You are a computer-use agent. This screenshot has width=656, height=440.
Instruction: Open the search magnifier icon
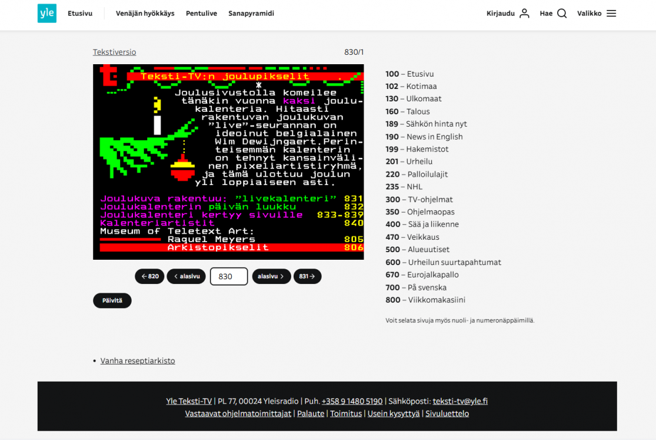click(562, 14)
